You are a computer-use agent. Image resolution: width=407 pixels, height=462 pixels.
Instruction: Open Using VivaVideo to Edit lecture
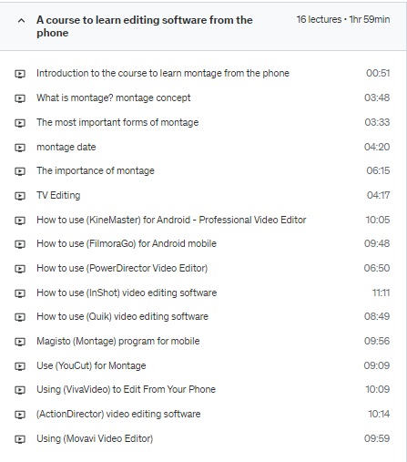(x=126, y=389)
